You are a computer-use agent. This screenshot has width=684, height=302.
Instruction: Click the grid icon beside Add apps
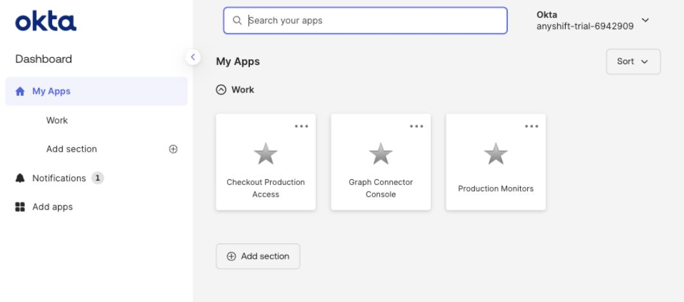click(20, 207)
